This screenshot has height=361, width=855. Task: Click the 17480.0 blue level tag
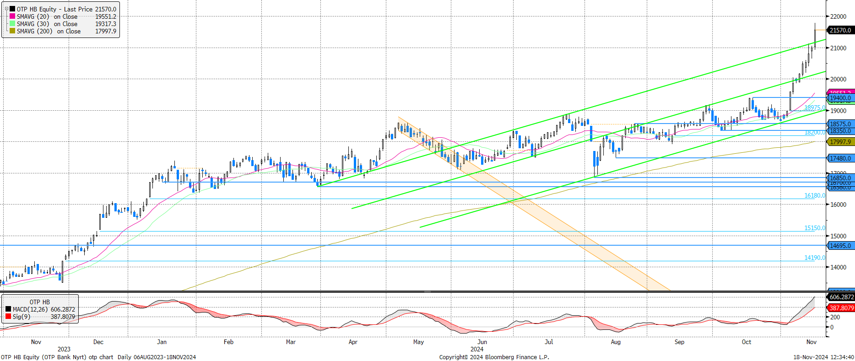[840, 158]
